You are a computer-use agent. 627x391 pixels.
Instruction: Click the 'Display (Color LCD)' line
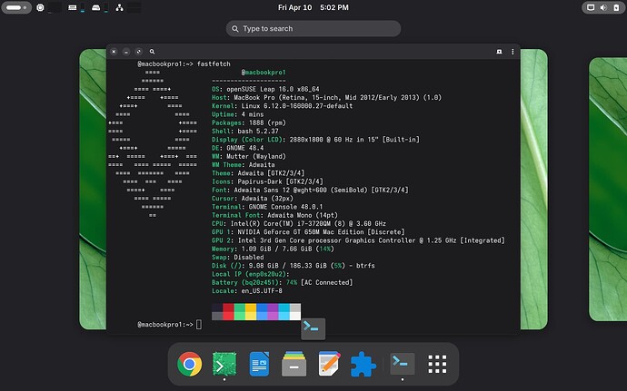click(315, 140)
